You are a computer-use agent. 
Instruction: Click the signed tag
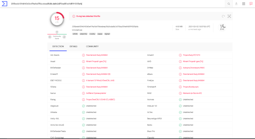(107, 34)
